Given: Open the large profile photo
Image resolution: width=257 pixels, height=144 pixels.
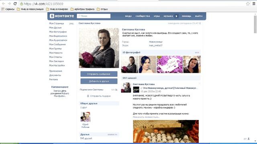Looking at the screenshot, I should (99, 48).
